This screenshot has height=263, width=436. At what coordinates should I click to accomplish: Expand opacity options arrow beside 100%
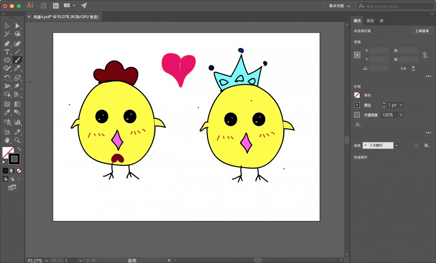click(401, 115)
